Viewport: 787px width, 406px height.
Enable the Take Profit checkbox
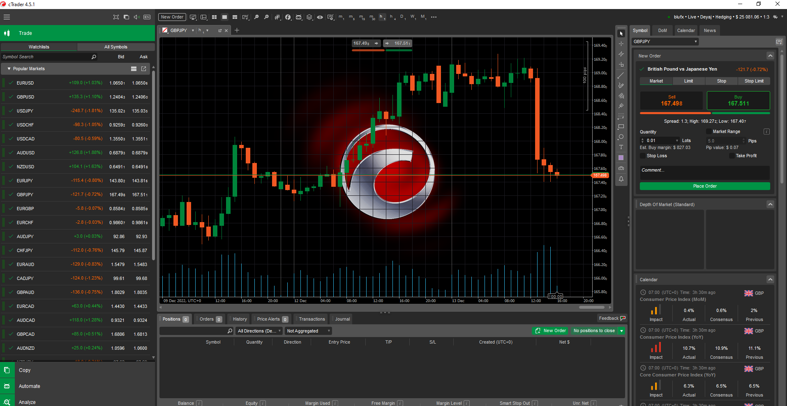(732, 156)
